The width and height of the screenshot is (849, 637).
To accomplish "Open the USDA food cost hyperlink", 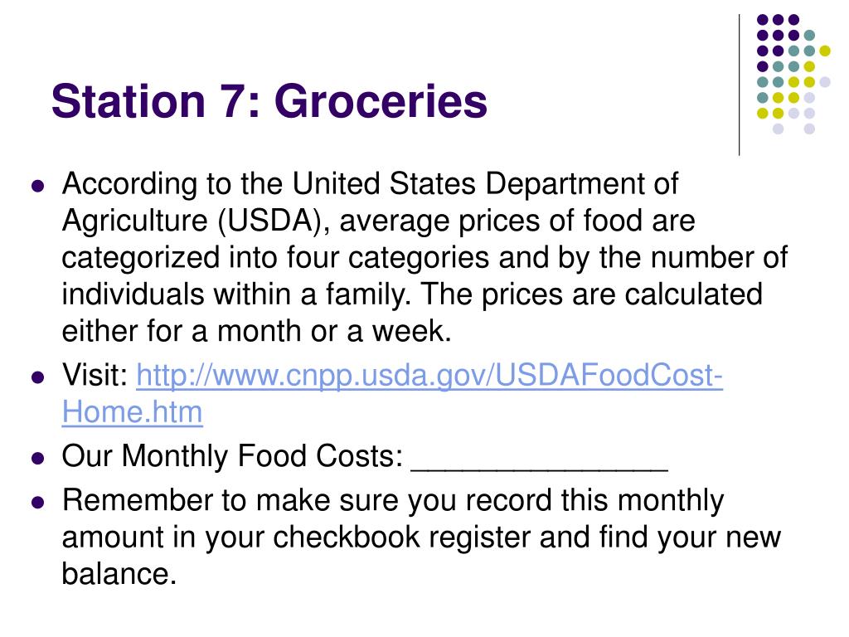I will pos(429,376).
